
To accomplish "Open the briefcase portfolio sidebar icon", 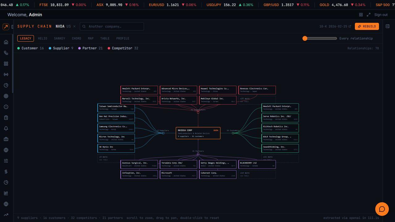I will pos(6,139).
